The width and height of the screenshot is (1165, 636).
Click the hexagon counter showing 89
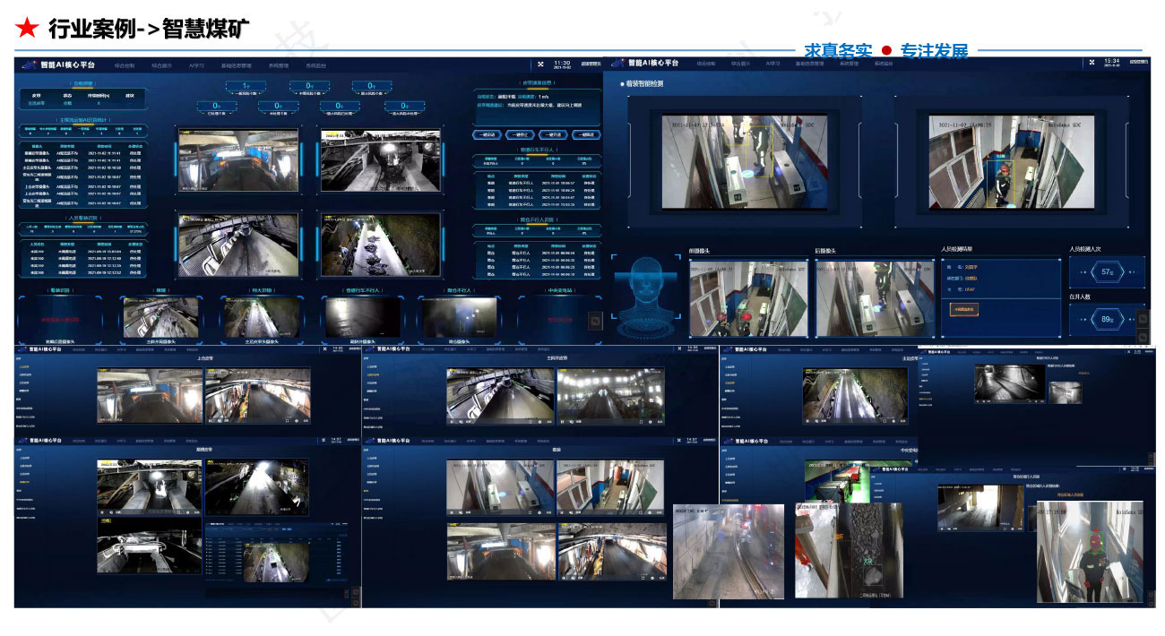tap(1106, 319)
